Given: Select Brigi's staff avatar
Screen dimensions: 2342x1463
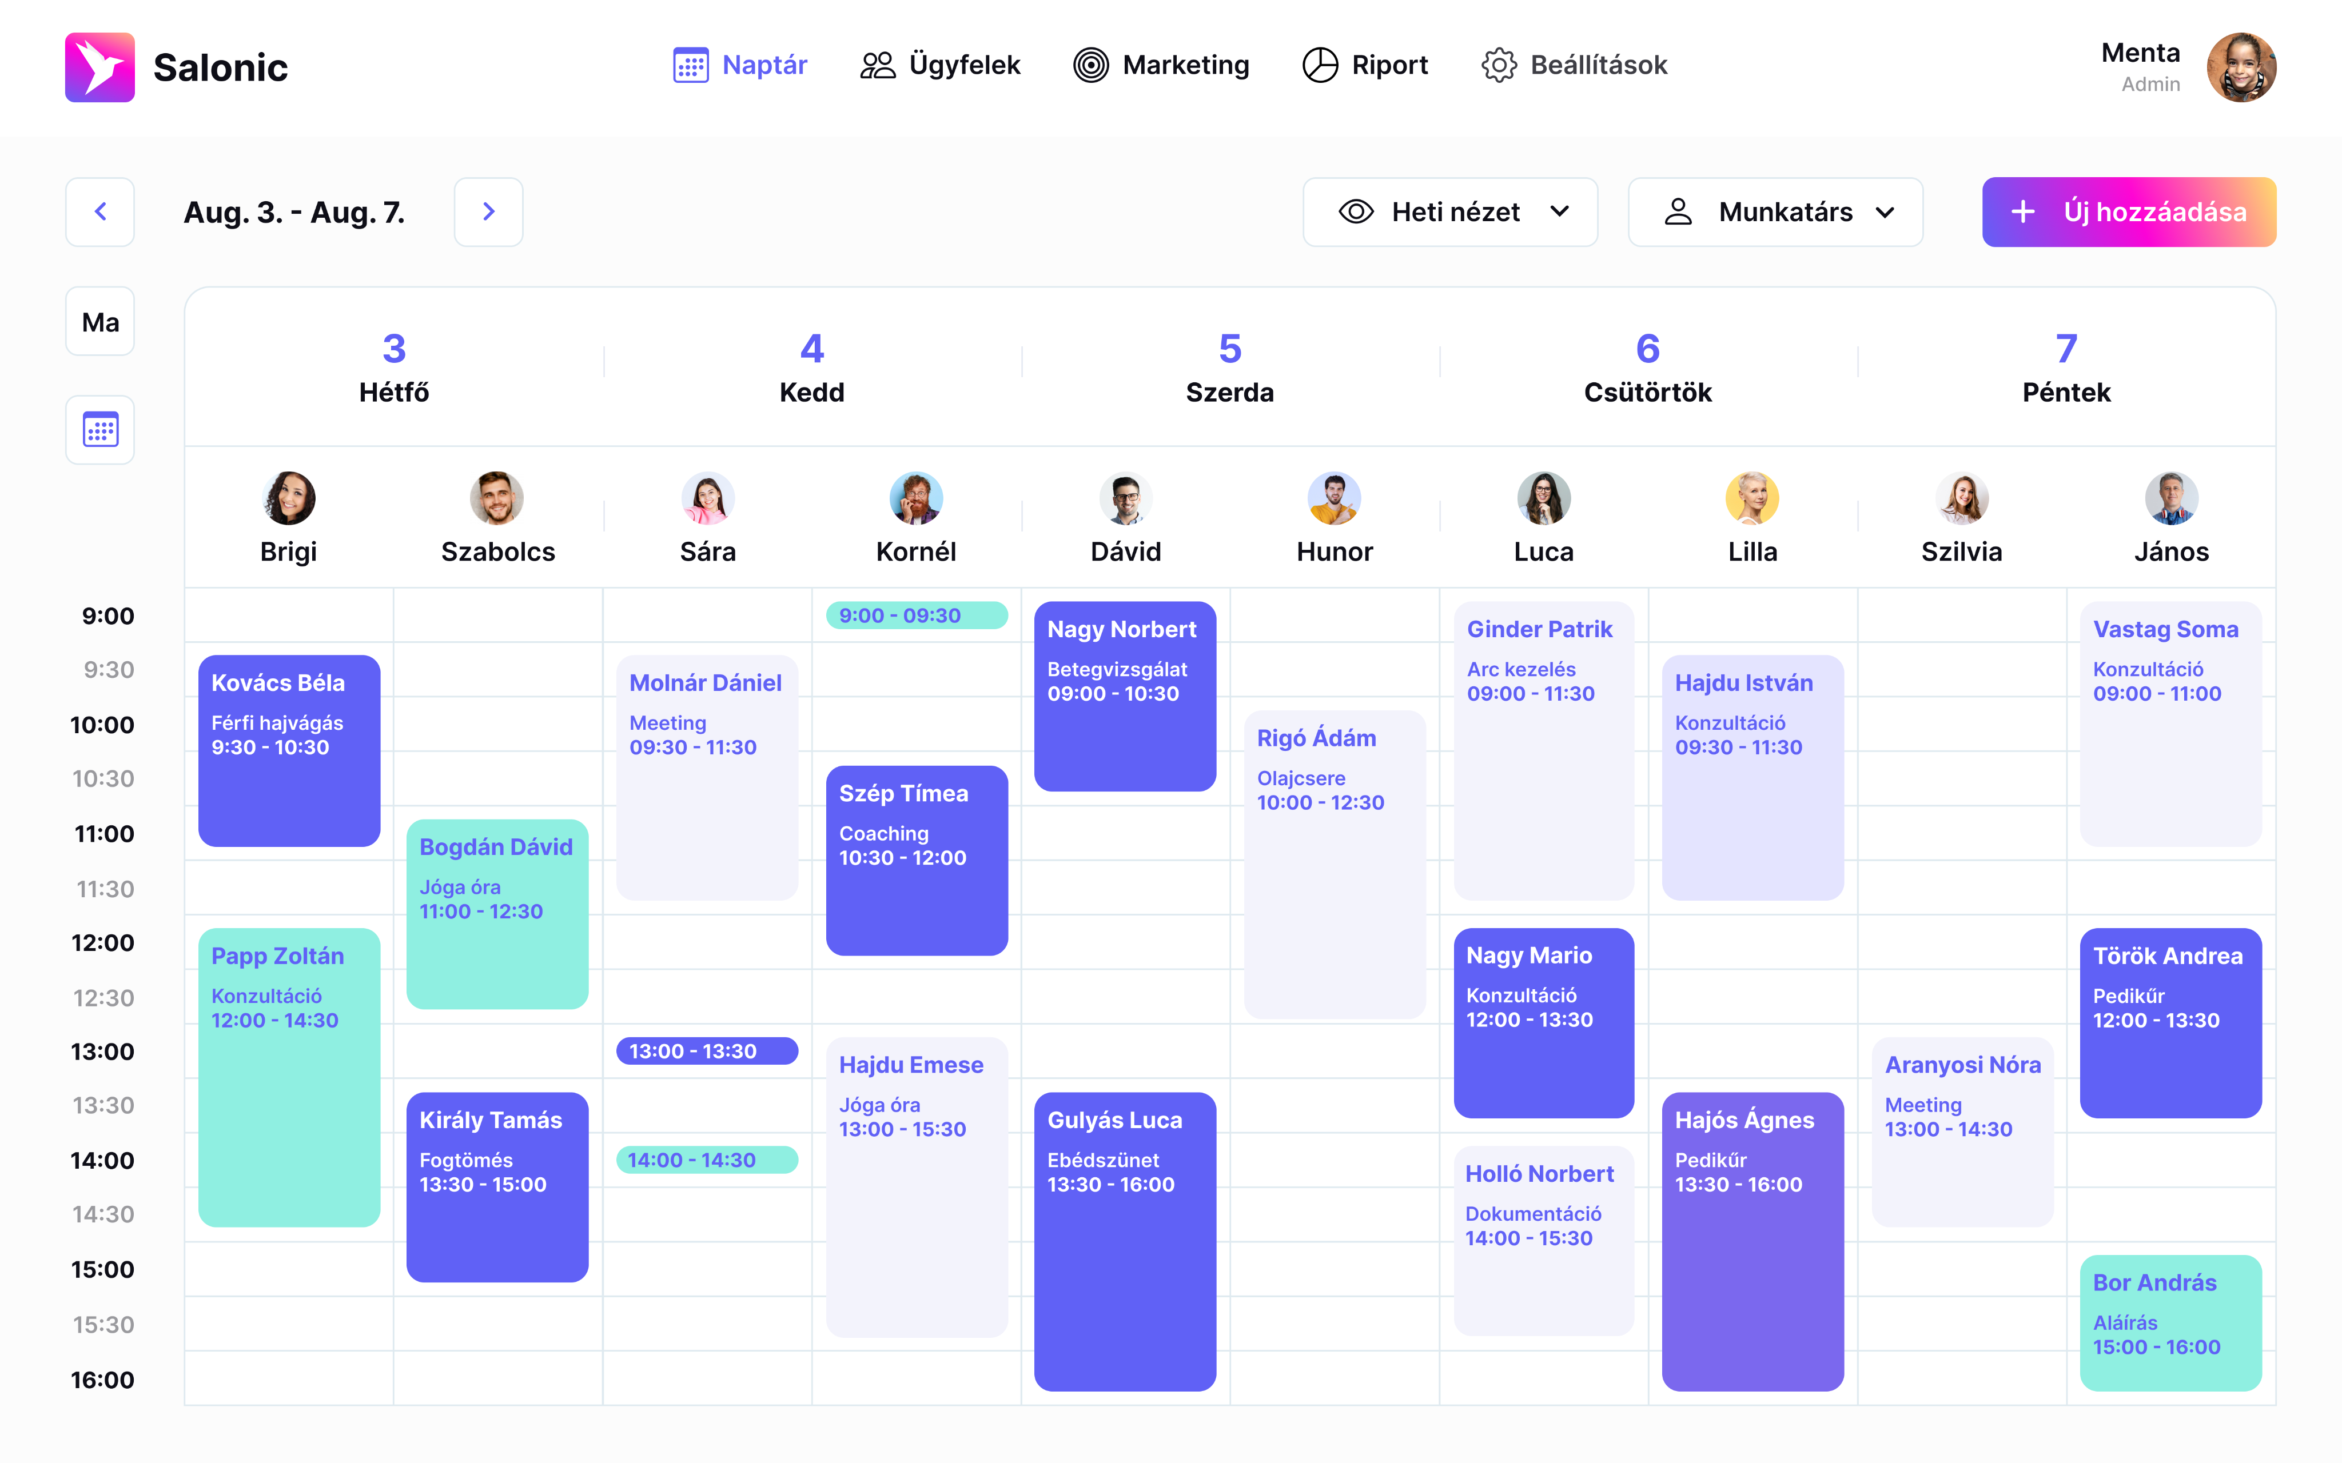Looking at the screenshot, I should tap(288, 498).
